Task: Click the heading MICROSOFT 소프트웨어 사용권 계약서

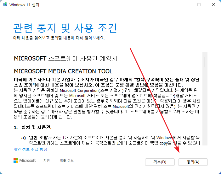Action: pos(65,59)
